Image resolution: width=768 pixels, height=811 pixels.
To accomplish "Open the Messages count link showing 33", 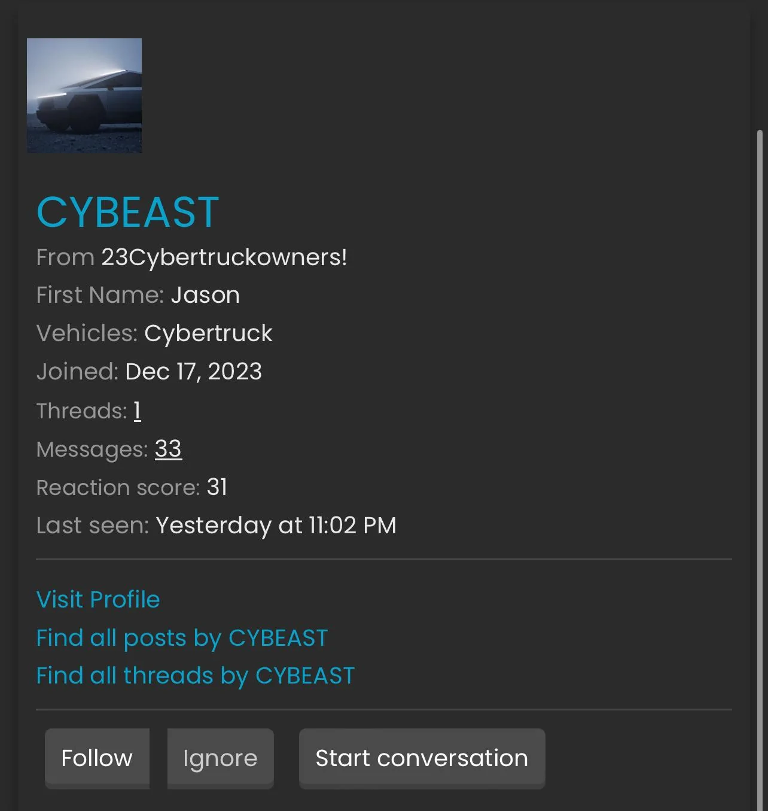I will (x=168, y=449).
